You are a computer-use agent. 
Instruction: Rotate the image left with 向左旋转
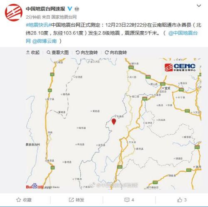[87, 52]
